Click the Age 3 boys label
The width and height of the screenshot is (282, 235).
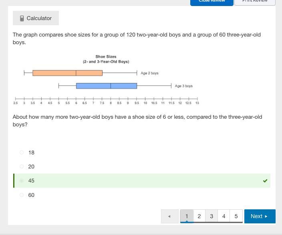point(183,86)
